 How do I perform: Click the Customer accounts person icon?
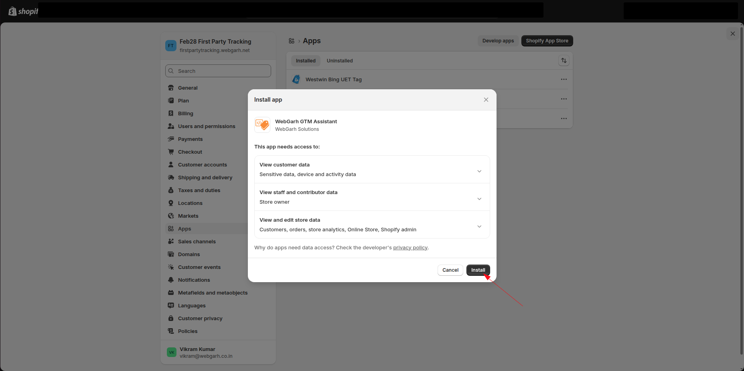point(171,164)
